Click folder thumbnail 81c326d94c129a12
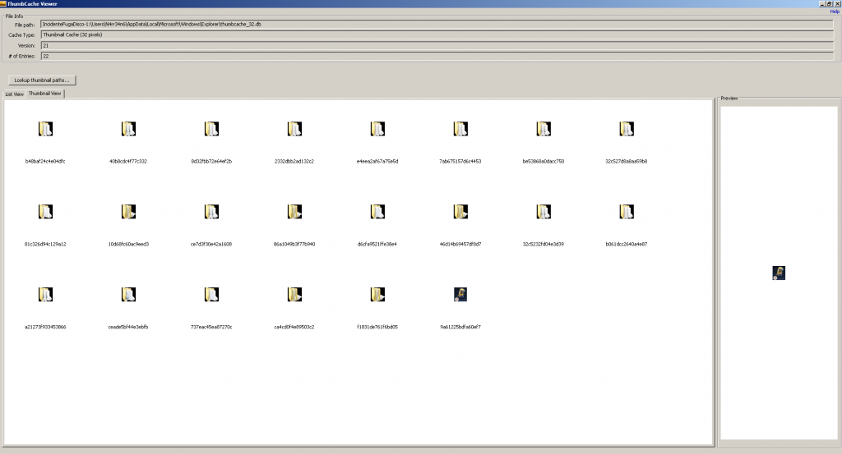This screenshot has height=454, width=842. [x=46, y=212]
